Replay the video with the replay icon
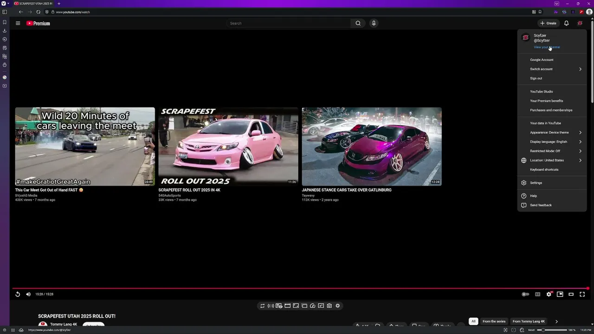The height and width of the screenshot is (334, 594). 18,294
